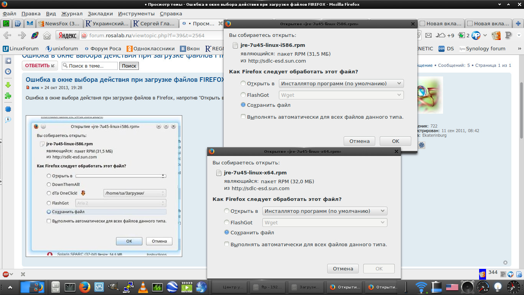Open the terminal icon in the taskbar
The image size is (524, 295).
(70, 287)
